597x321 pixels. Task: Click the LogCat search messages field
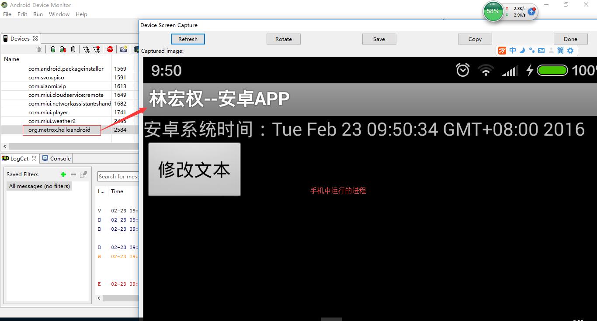[x=118, y=176]
